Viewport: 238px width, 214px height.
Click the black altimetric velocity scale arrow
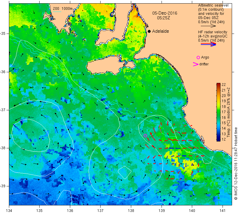click(208, 26)
